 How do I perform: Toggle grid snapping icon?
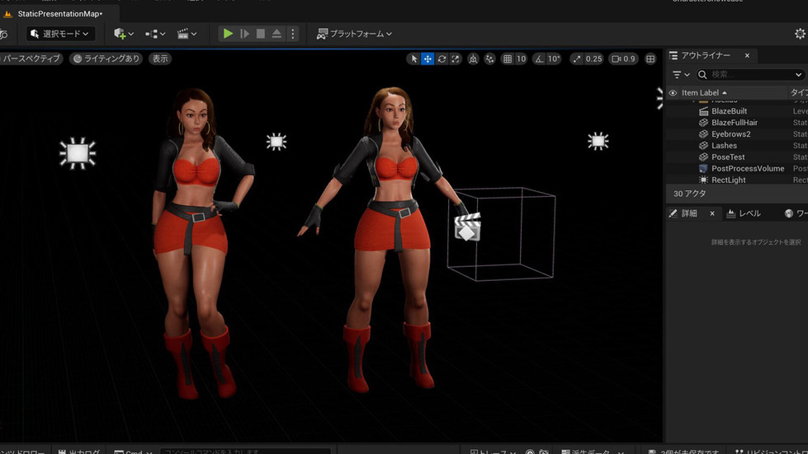tap(508, 59)
